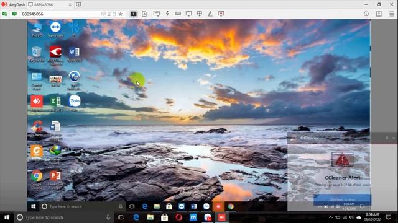Screen dimensions: 398x223
Task: Open AnyDesk permissions shield icon
Action: click(200, 14)
